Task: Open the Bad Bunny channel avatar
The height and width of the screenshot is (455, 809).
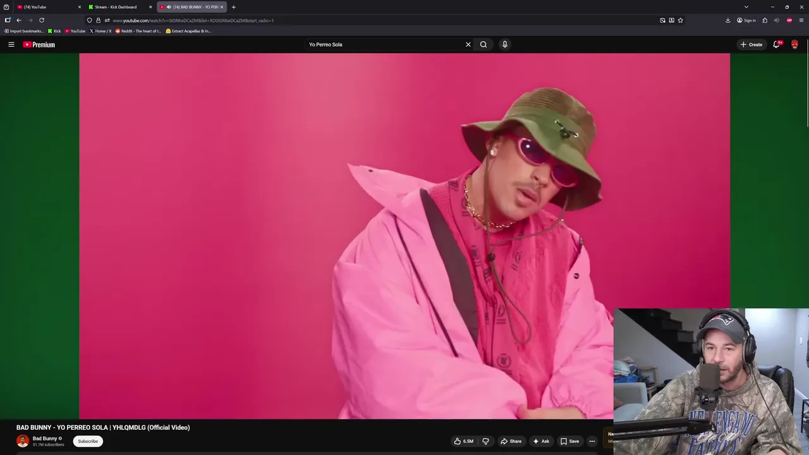Action: (x=23, y=441)
